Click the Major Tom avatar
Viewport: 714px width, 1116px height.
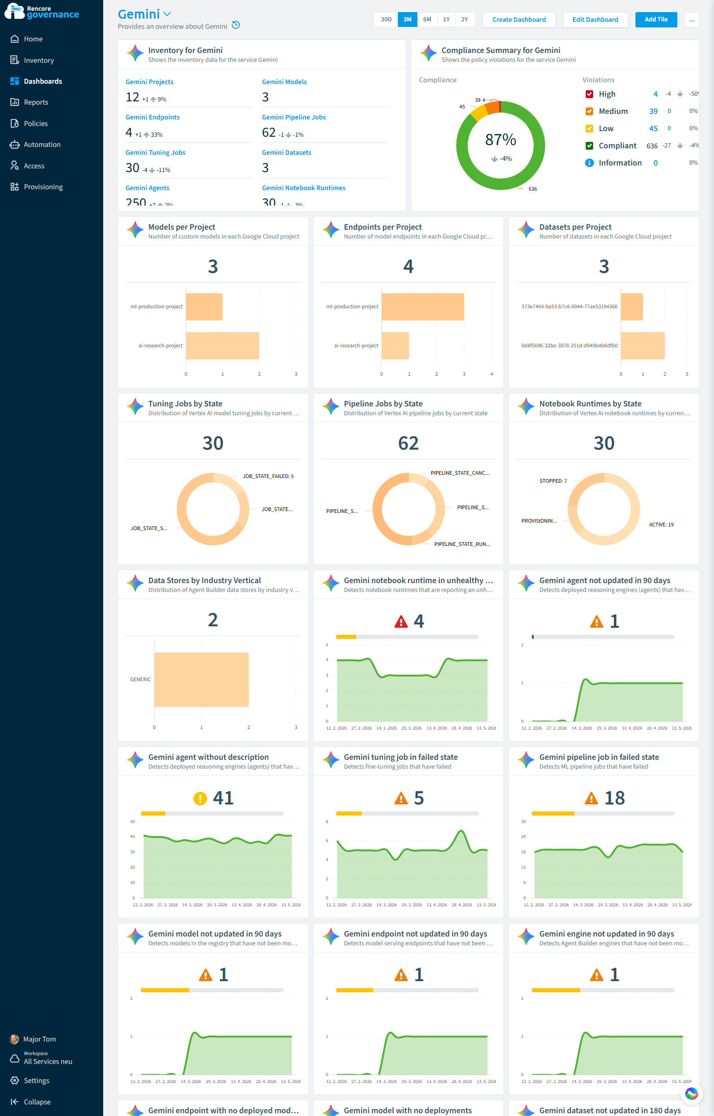tap(14, 1039)
